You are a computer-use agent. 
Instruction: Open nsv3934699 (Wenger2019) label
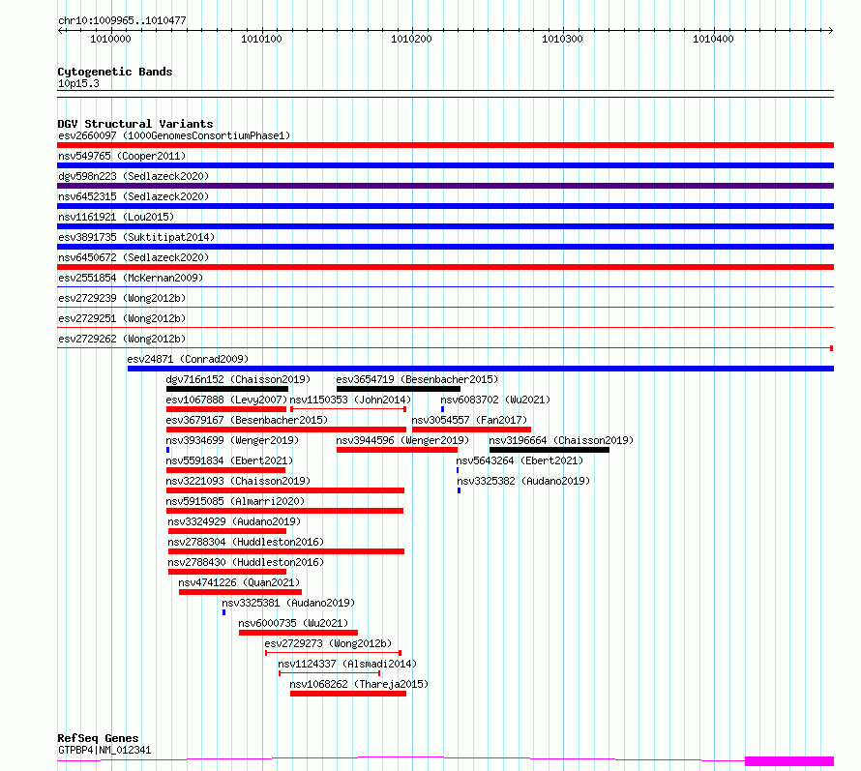(232, 440)
